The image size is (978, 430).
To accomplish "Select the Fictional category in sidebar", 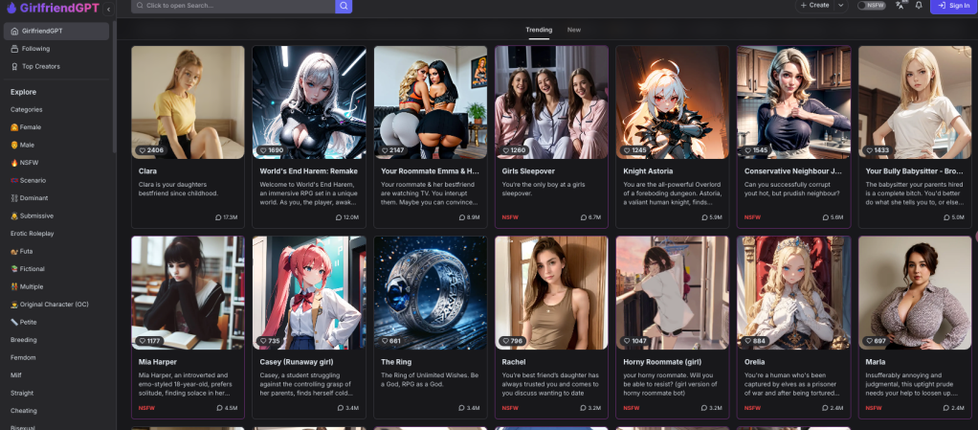I will pos(33,269).
